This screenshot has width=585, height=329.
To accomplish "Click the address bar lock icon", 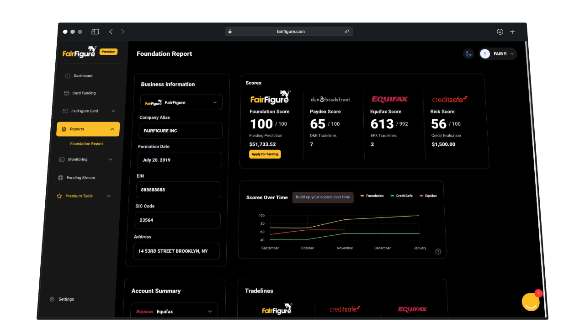I will pyautogui.click(x=230, y=32).
